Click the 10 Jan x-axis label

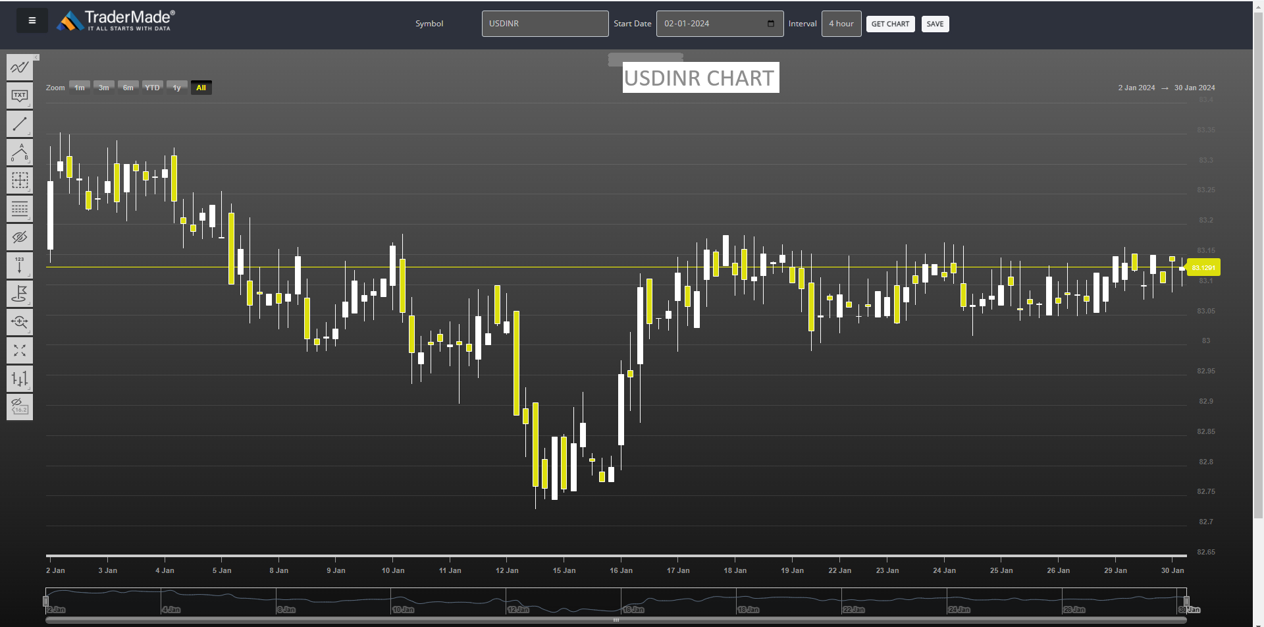(x=393, y=570)
